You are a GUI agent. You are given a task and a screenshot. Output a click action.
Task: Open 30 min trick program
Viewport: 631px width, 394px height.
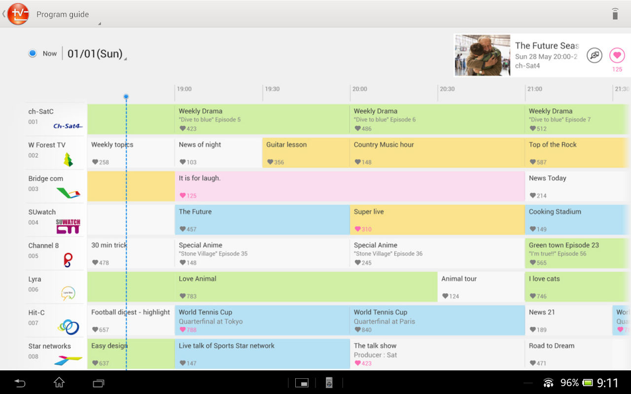(131, 253)
